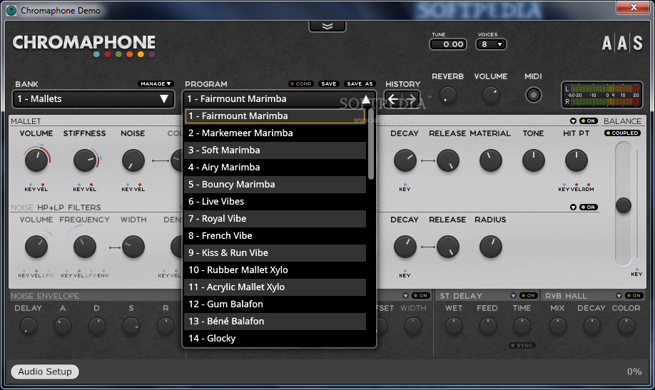Open the lower resonator type menu arrow
This screenshot has width=655, height=390.
coord(573,207)
